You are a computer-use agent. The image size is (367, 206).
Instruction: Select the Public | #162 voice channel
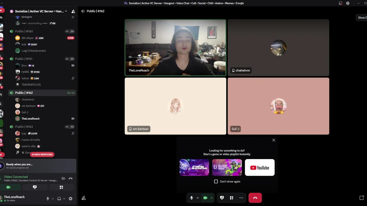tap(42, 93)
